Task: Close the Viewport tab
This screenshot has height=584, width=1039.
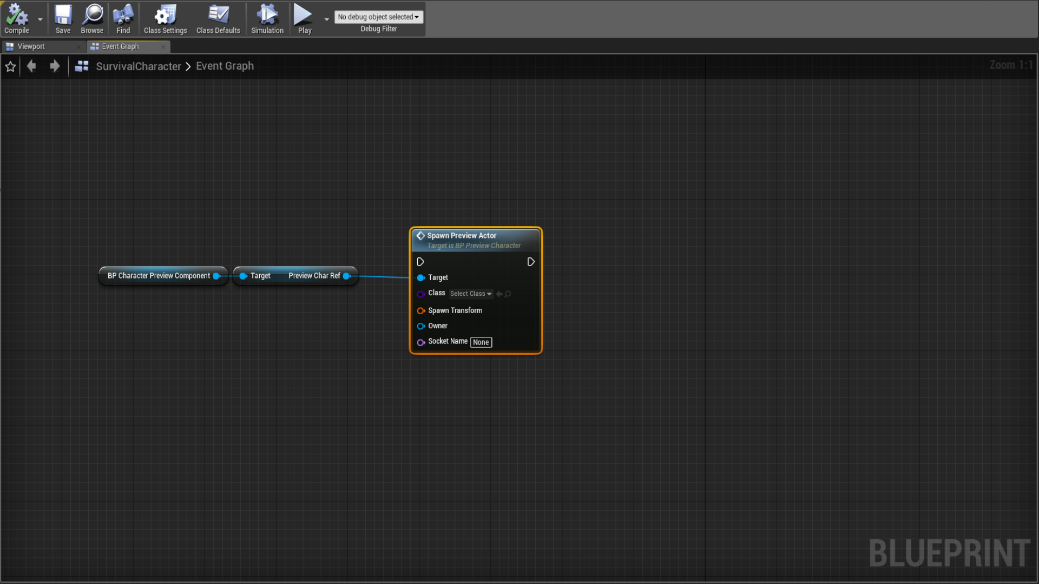Action: point(79,47)
